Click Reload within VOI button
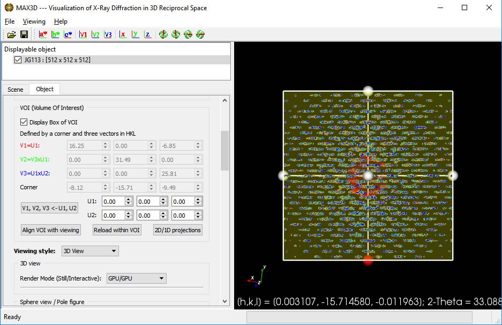The height and width of the screenshot is (325, 502). click(117, 230)
